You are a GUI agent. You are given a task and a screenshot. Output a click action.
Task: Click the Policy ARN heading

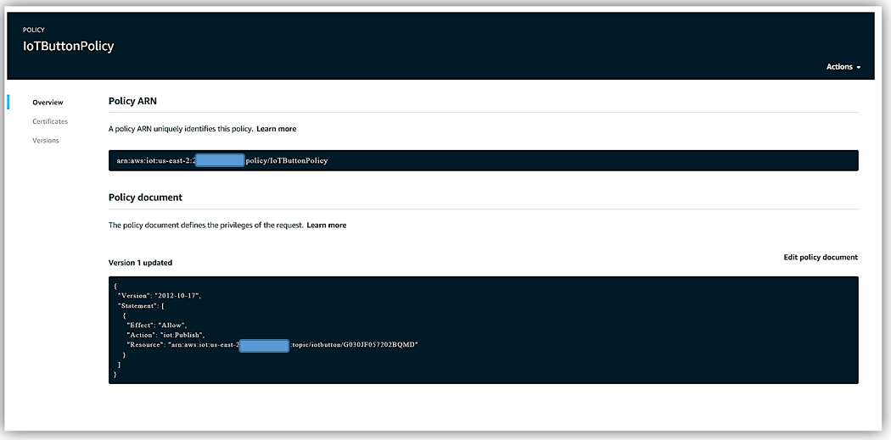pyautogui.click(x=132, y=101)
